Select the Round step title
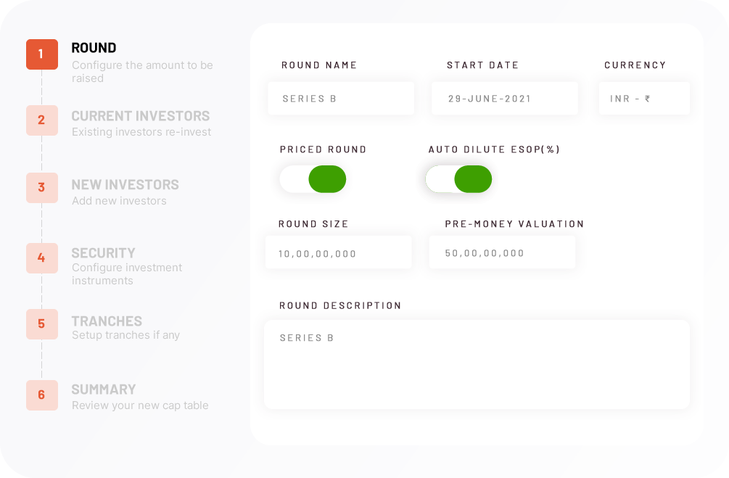The width and height of the screenshot is (729, 478). 94,48
